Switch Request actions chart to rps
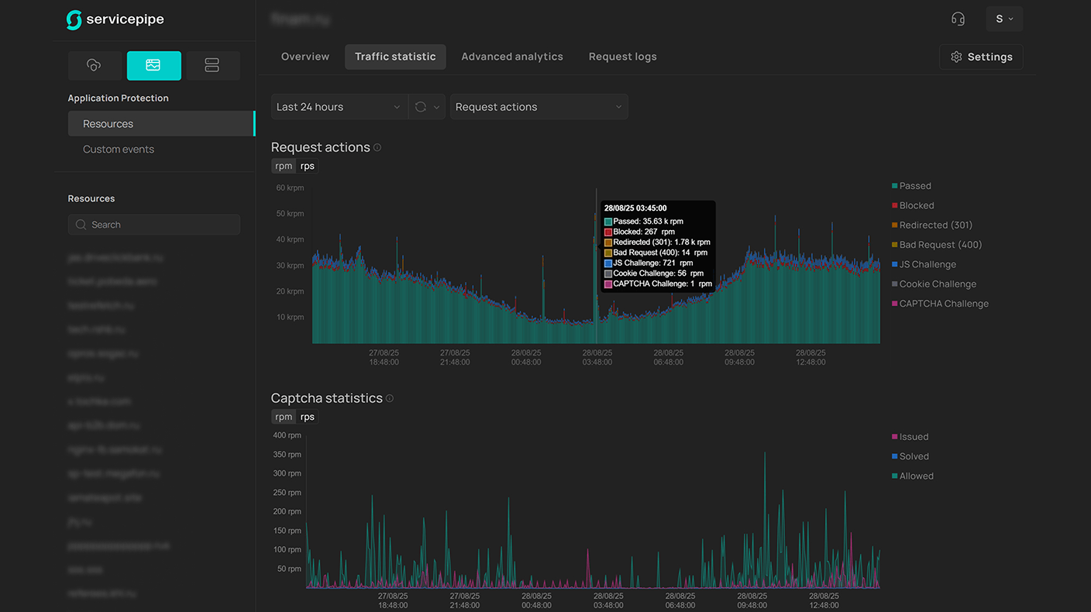 point(308,166)
